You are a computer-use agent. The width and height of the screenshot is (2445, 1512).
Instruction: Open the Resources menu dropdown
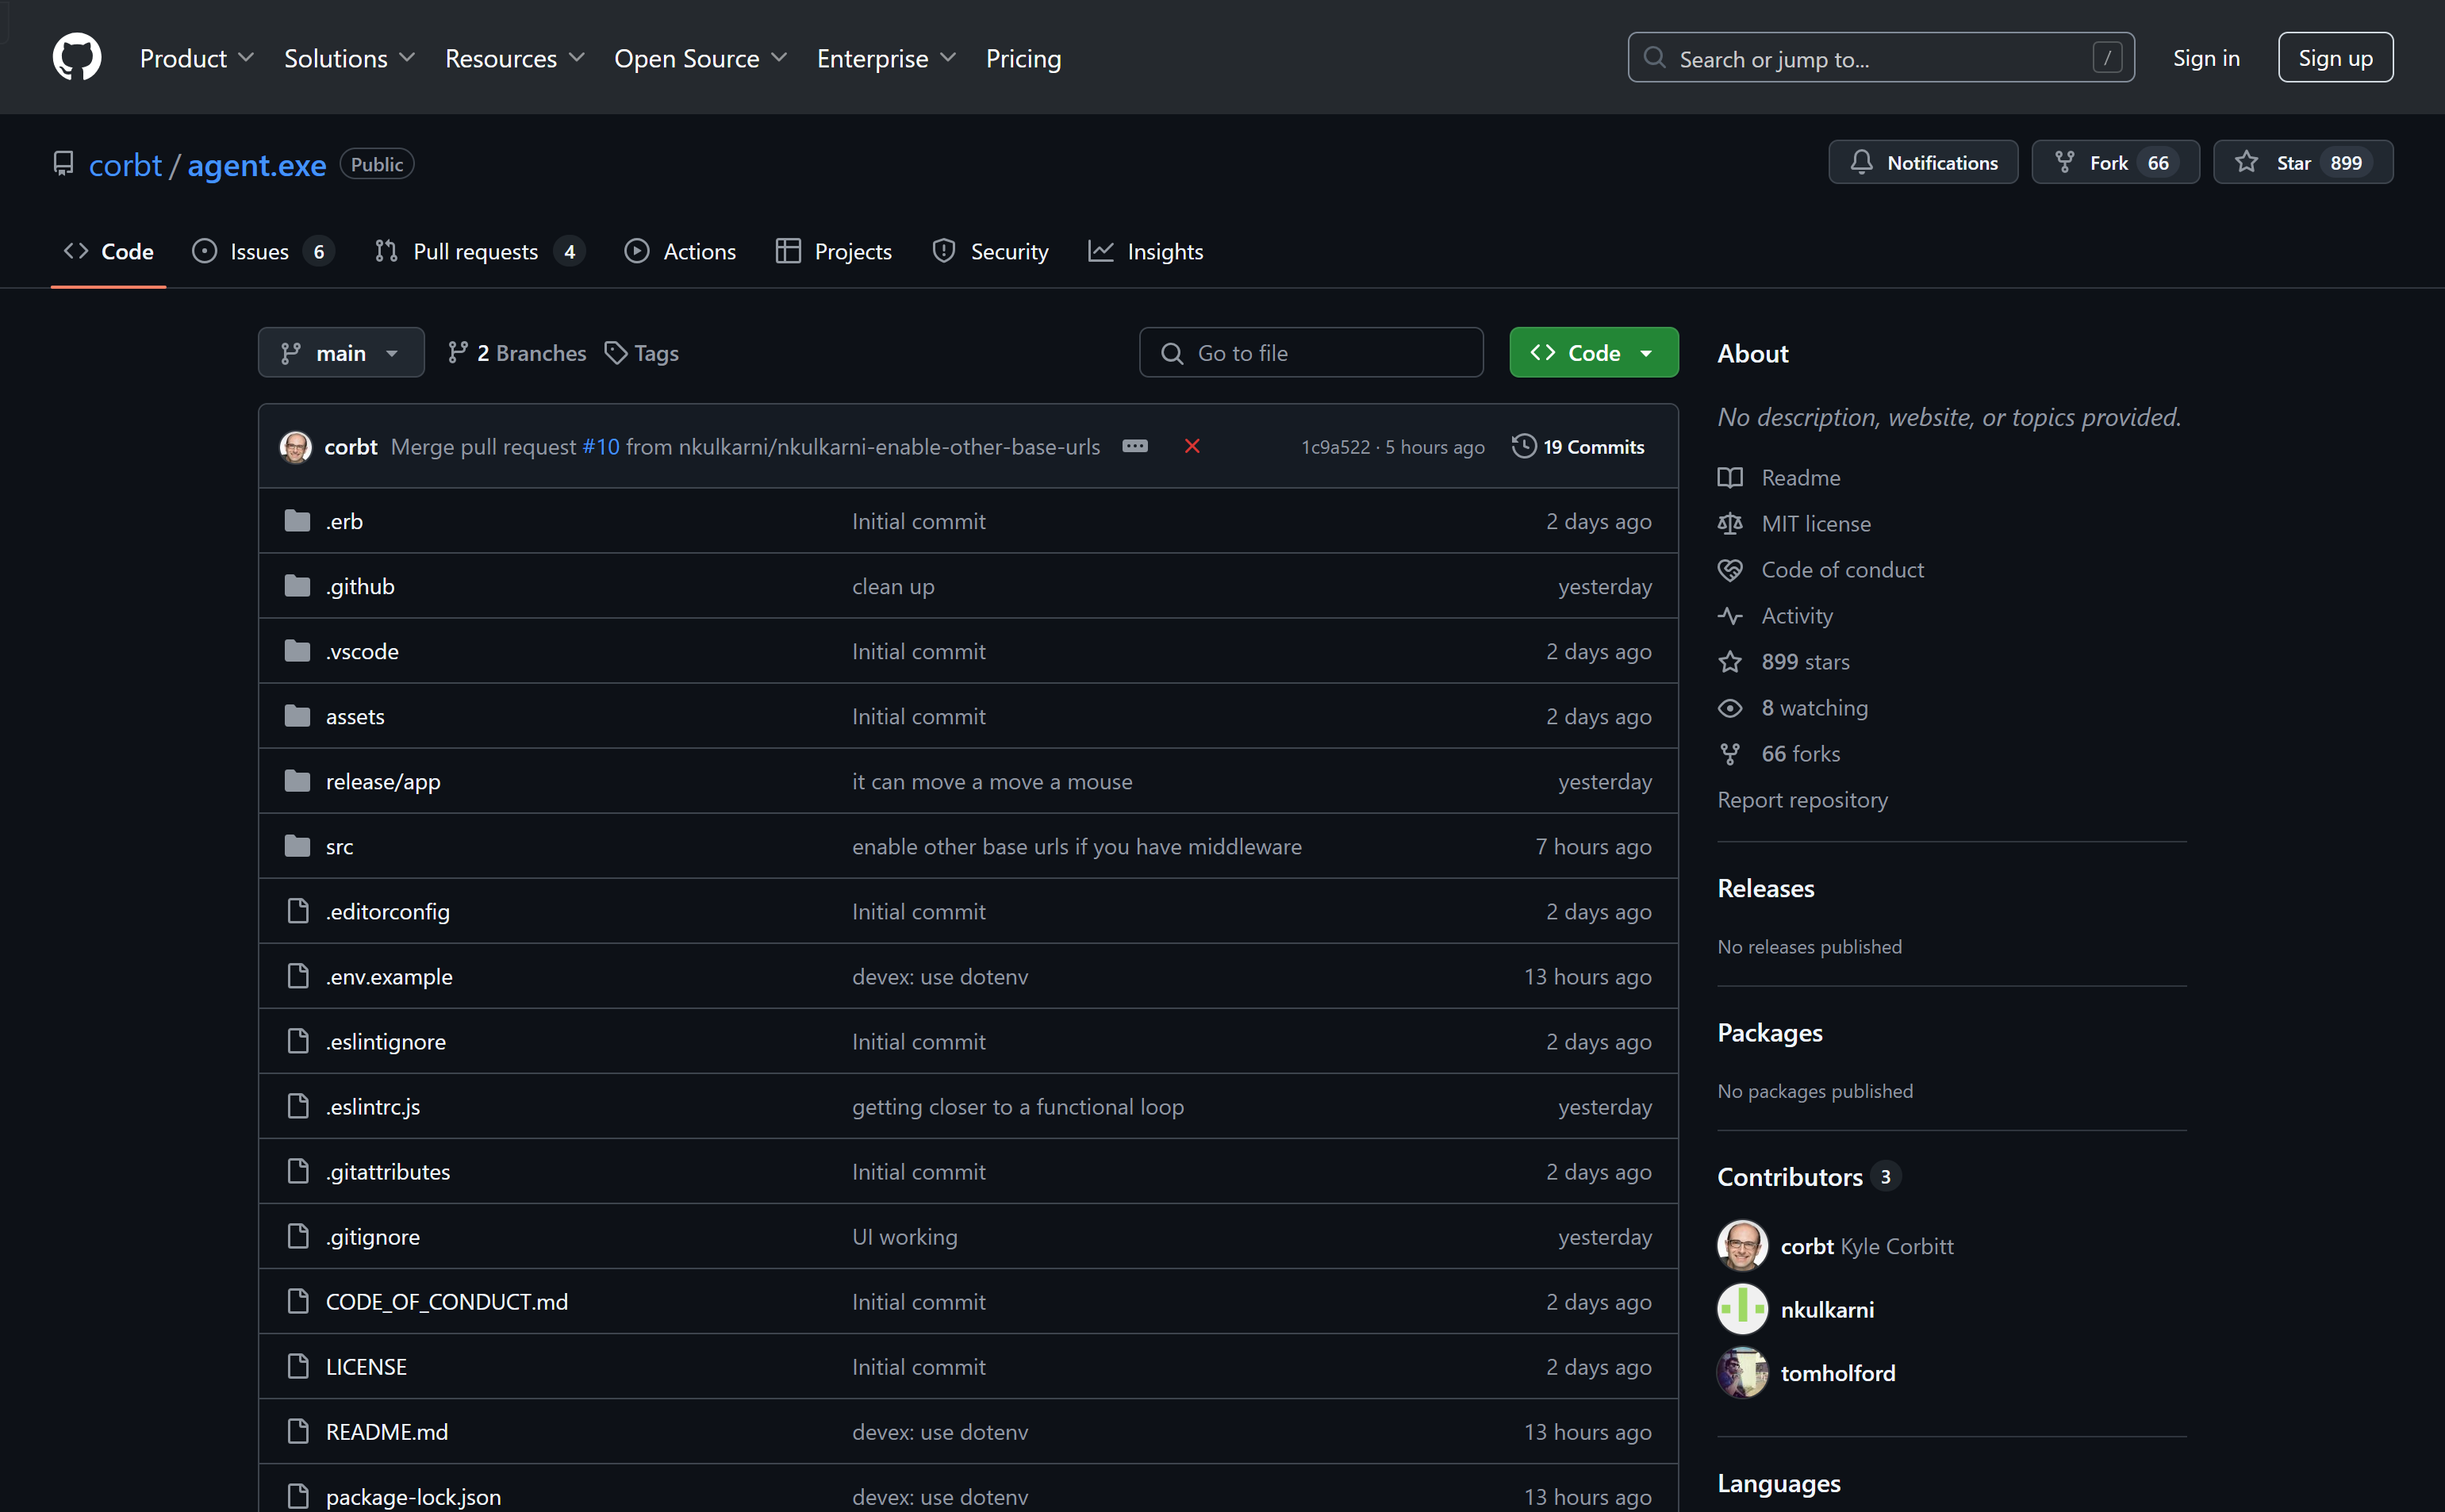coord(515,58)
